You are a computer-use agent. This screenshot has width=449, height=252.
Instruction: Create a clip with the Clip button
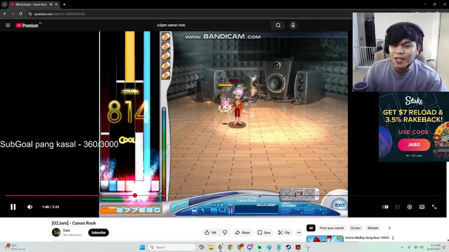[x=284, y=233]
